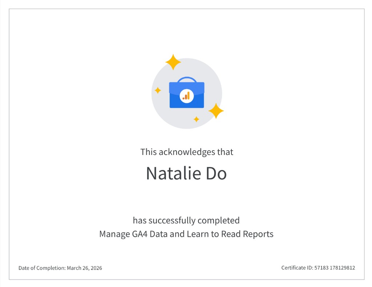Viewport: 372px width, 287px height.
Task: Click course title "Manage GA4 Data and Learn to Read Reports"
Action: tap(186, 234)
